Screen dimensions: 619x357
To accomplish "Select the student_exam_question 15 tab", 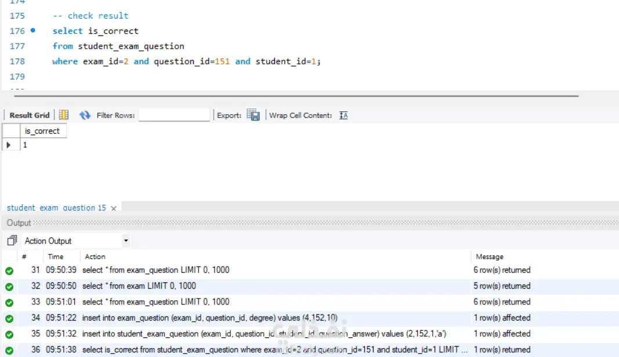I will pos(56,207).
